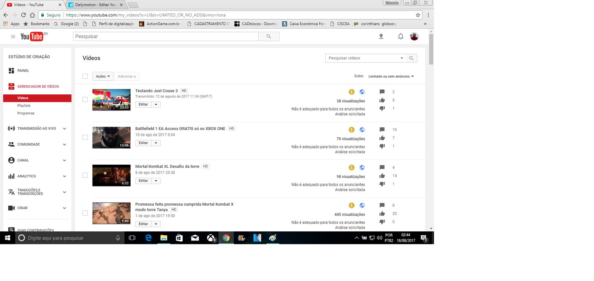The width and height of the screenshot is (594, 281).
Task: Open the Ações dropdown
Action: pyautogui.click(x=103, y=76)
